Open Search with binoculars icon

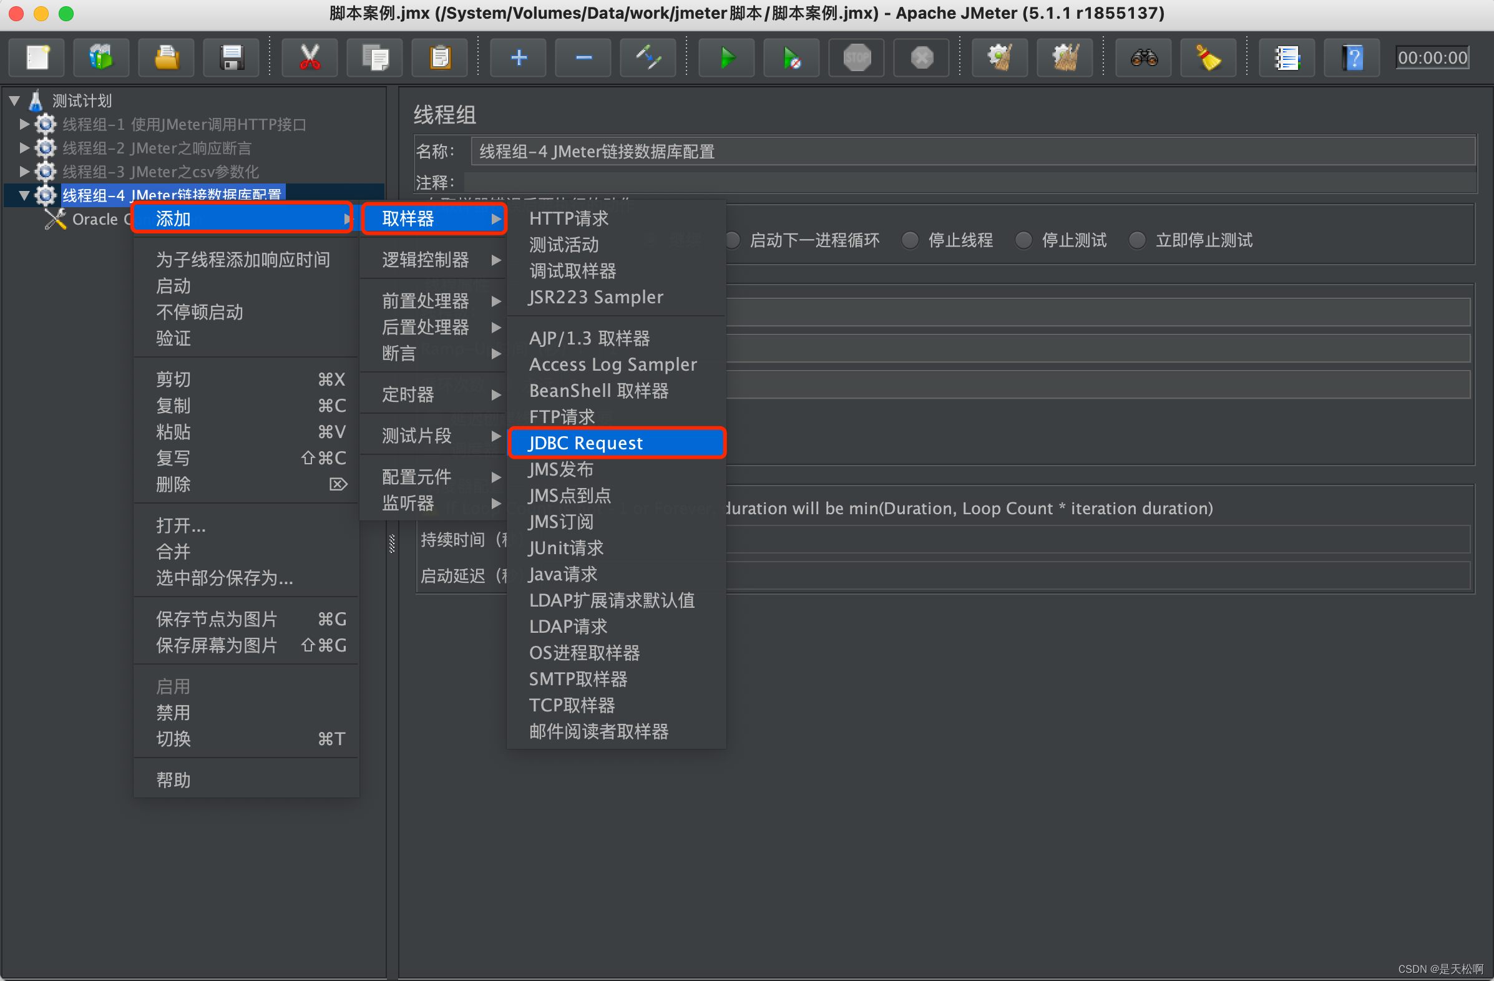1144,58
